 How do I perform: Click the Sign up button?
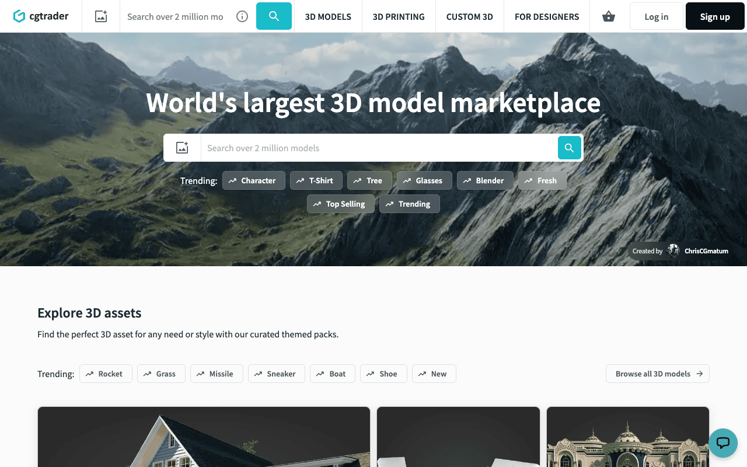[x=715, y=16]
